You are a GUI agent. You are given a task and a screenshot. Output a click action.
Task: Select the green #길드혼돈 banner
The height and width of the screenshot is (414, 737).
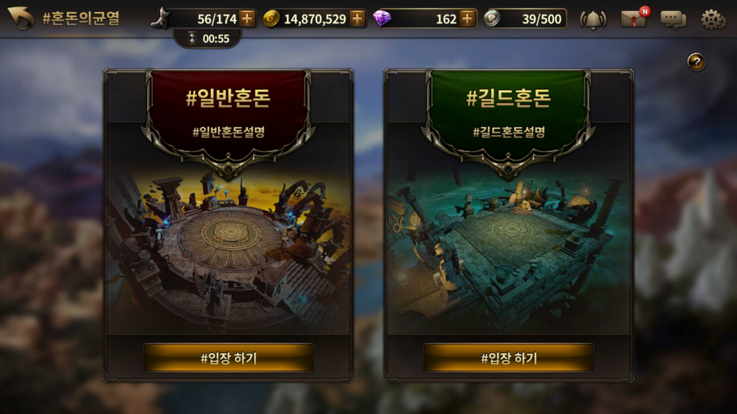508,114
